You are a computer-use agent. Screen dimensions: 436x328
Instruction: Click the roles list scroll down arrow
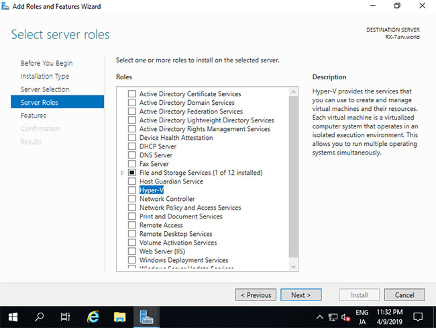tap(293, 267)
